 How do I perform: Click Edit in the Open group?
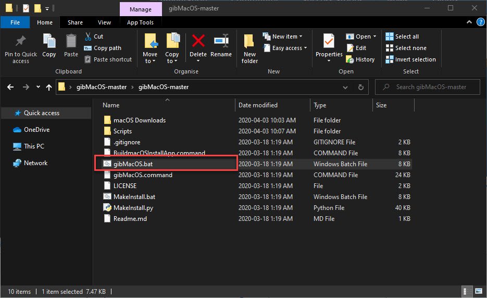coord(357,48)
